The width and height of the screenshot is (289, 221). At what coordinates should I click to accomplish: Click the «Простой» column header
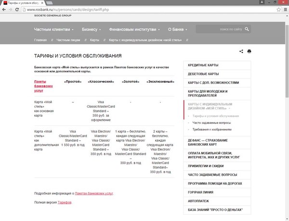click(x=73, y=82)
